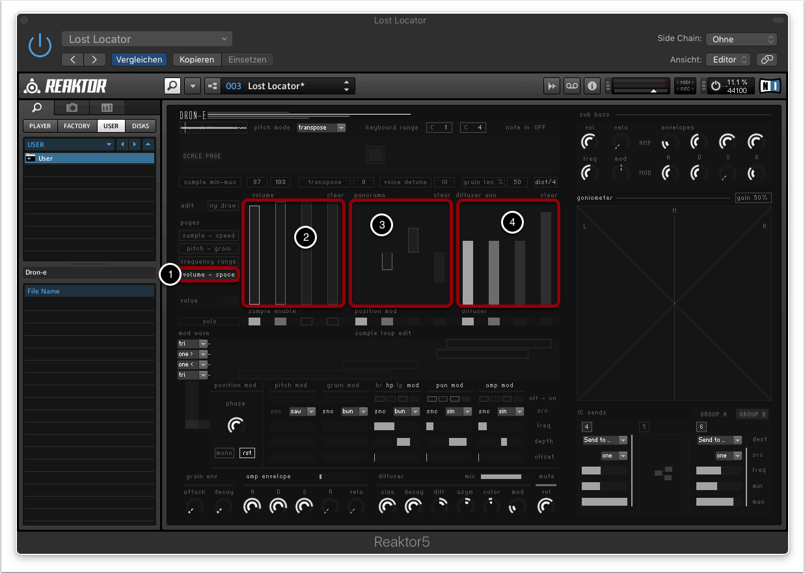Click the NI logo in the toolbar
This screenshot has width=805, height=574.
coord(770,86)
